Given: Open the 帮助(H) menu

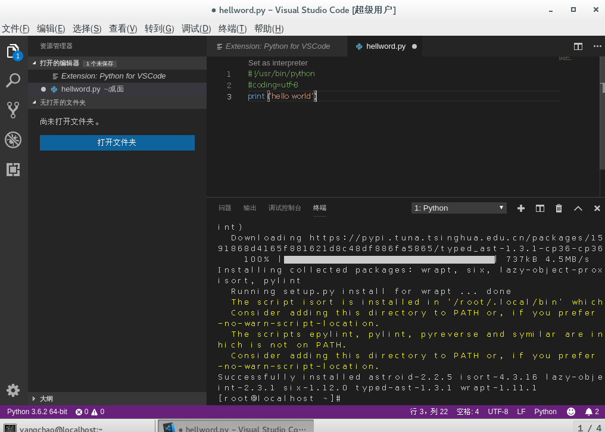Looking at the screenshot, I should pyautogui.click(x=269, y=29).
